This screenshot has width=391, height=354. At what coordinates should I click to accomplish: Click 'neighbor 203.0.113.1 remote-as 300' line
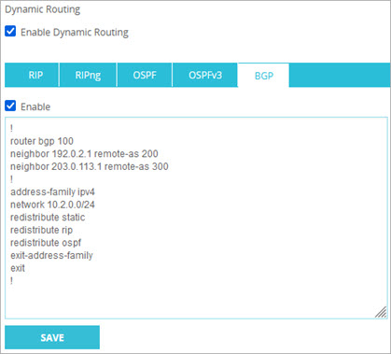tap(90, 166)
